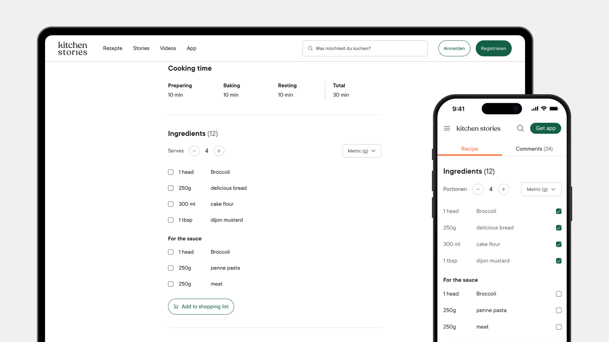The width and height of the screenshot is (609, 342).
Task: Tap the search magnifier icon on phone
Action: pos(520,128)
